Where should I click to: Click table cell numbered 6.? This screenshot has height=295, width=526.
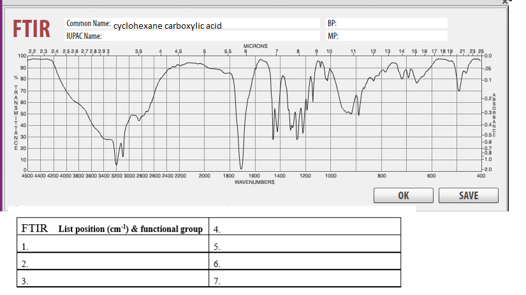tap(305, 261)
